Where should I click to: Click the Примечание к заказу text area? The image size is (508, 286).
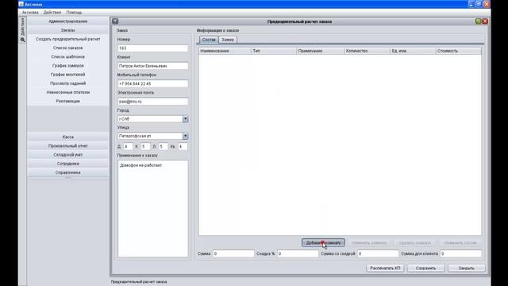pyautogui.click(x=152, y=208)
